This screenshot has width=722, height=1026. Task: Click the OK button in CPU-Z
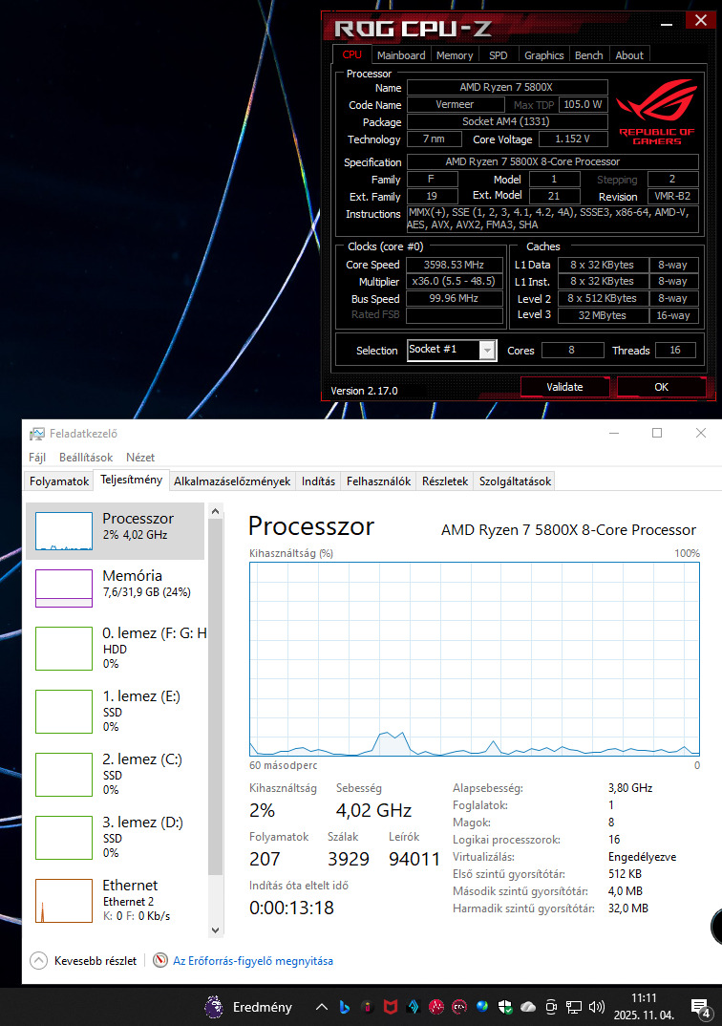coord(661,387)
